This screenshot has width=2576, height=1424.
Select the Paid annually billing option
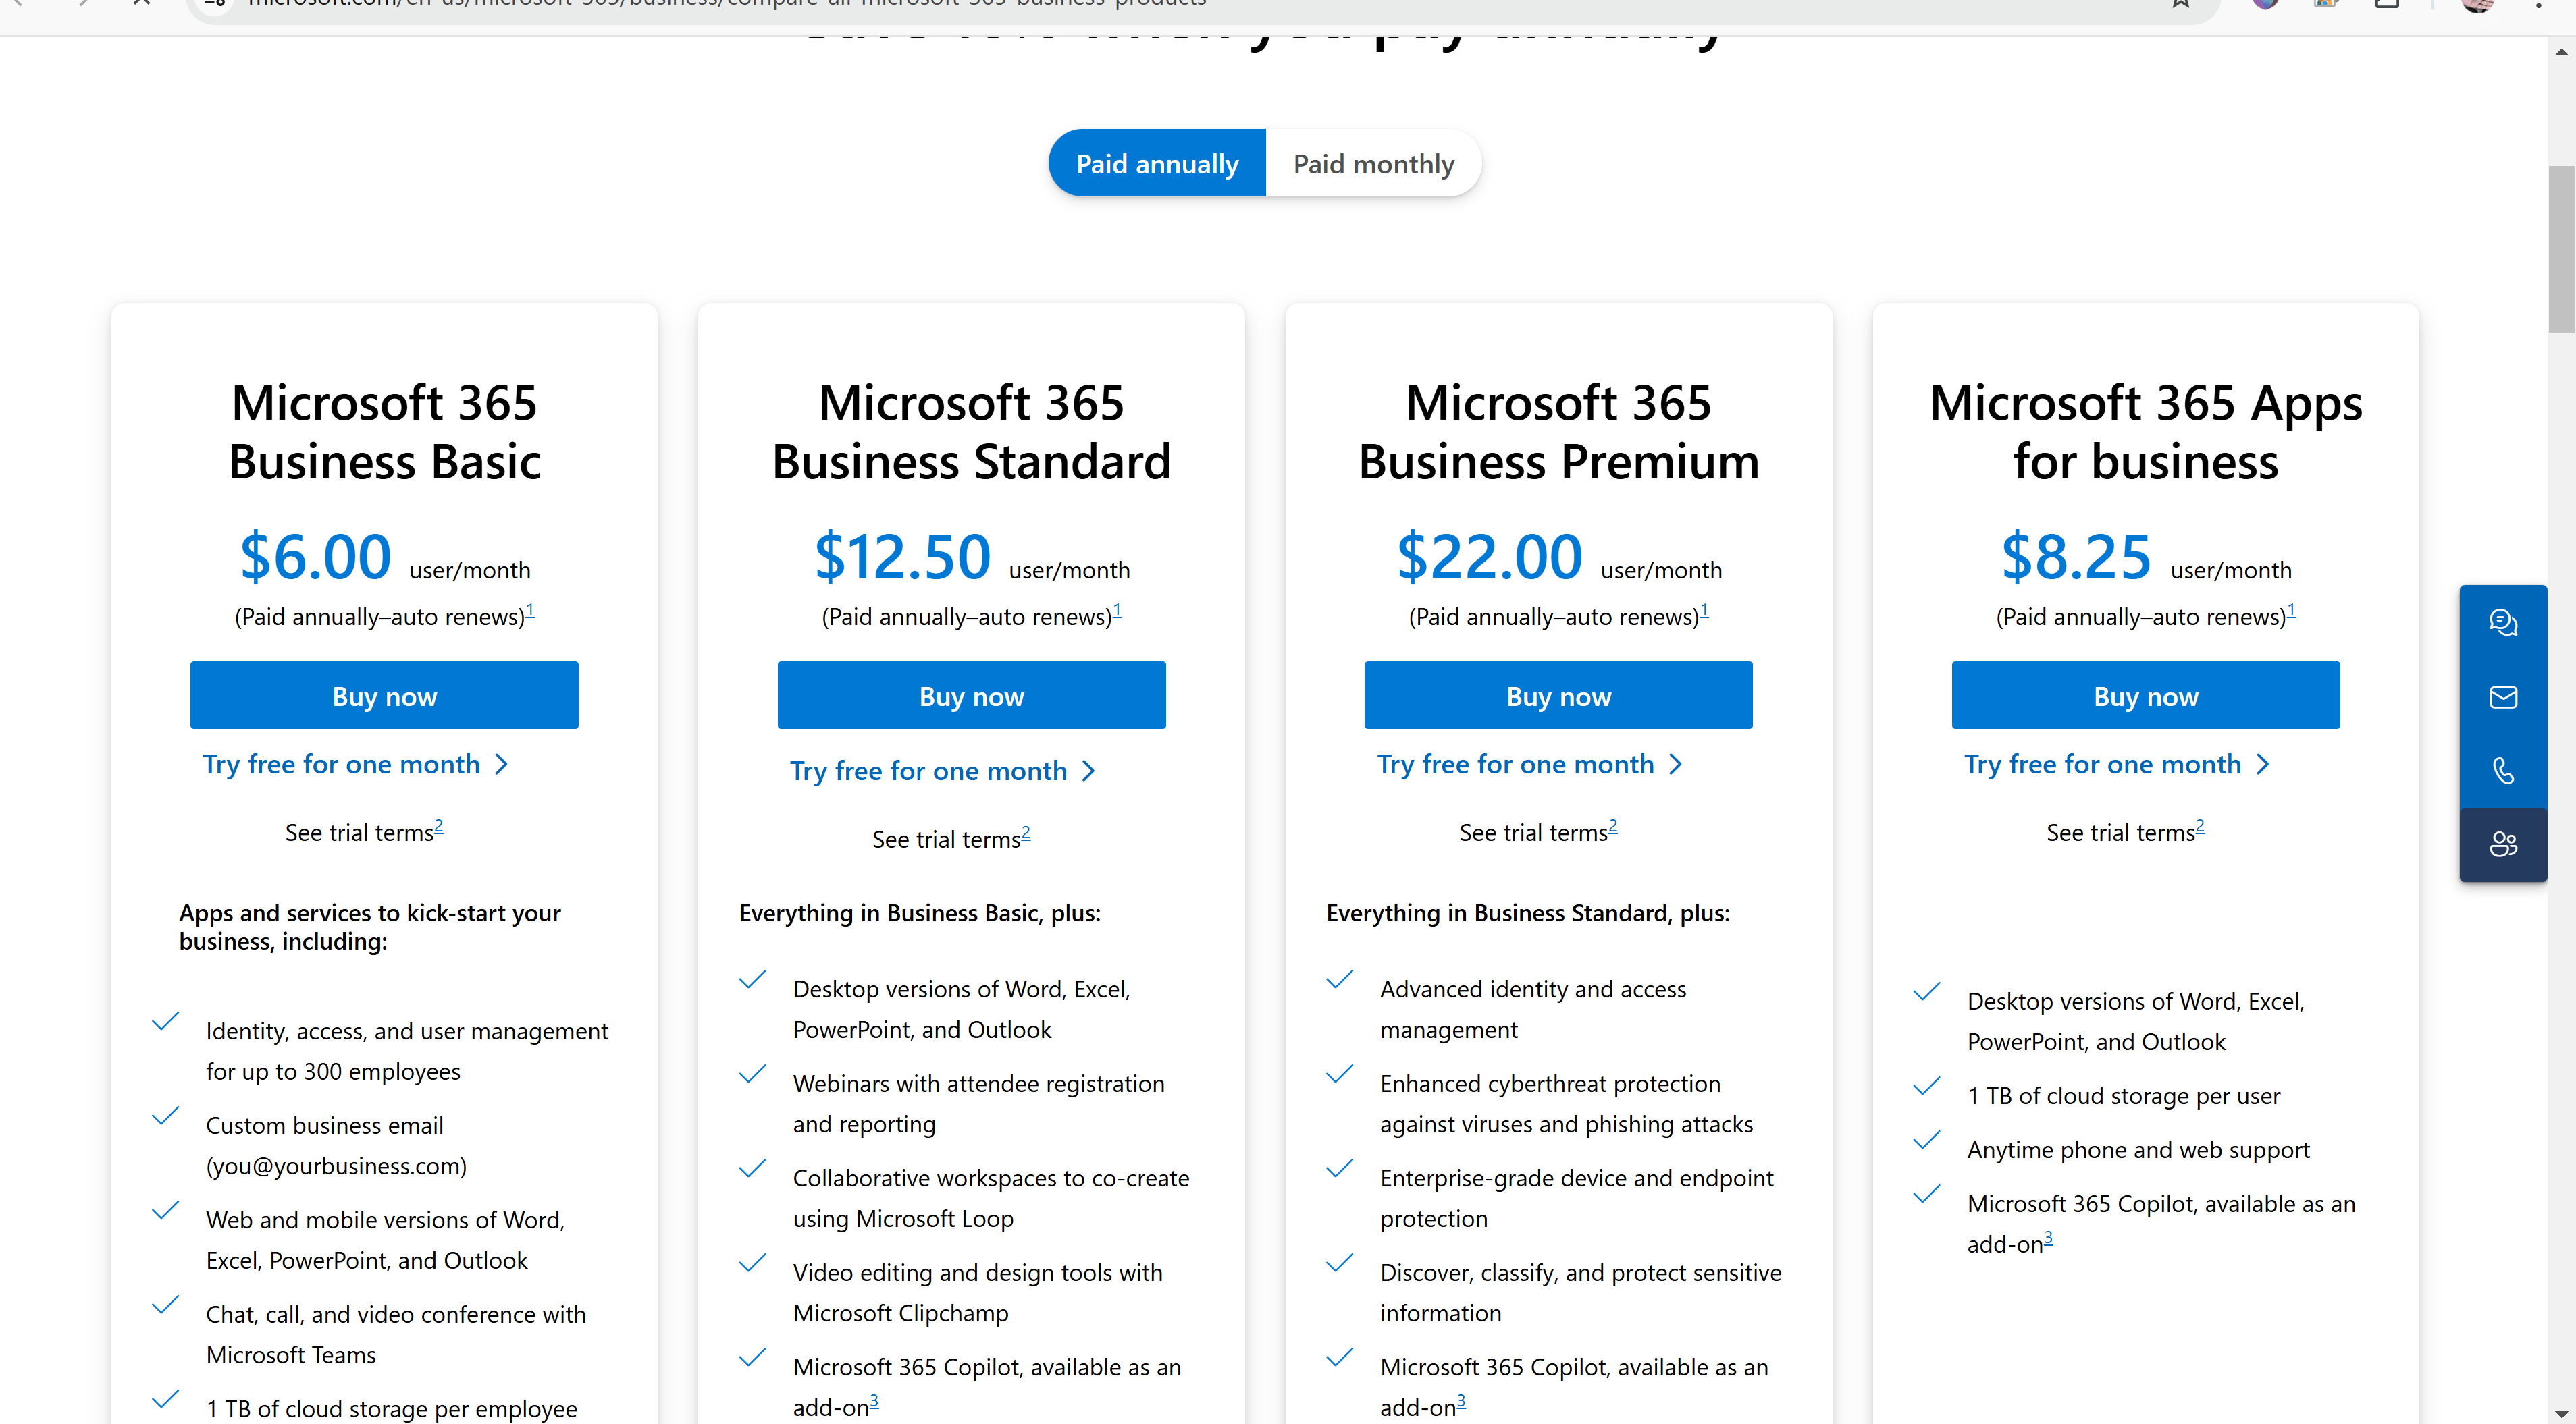pos(1156,164)
